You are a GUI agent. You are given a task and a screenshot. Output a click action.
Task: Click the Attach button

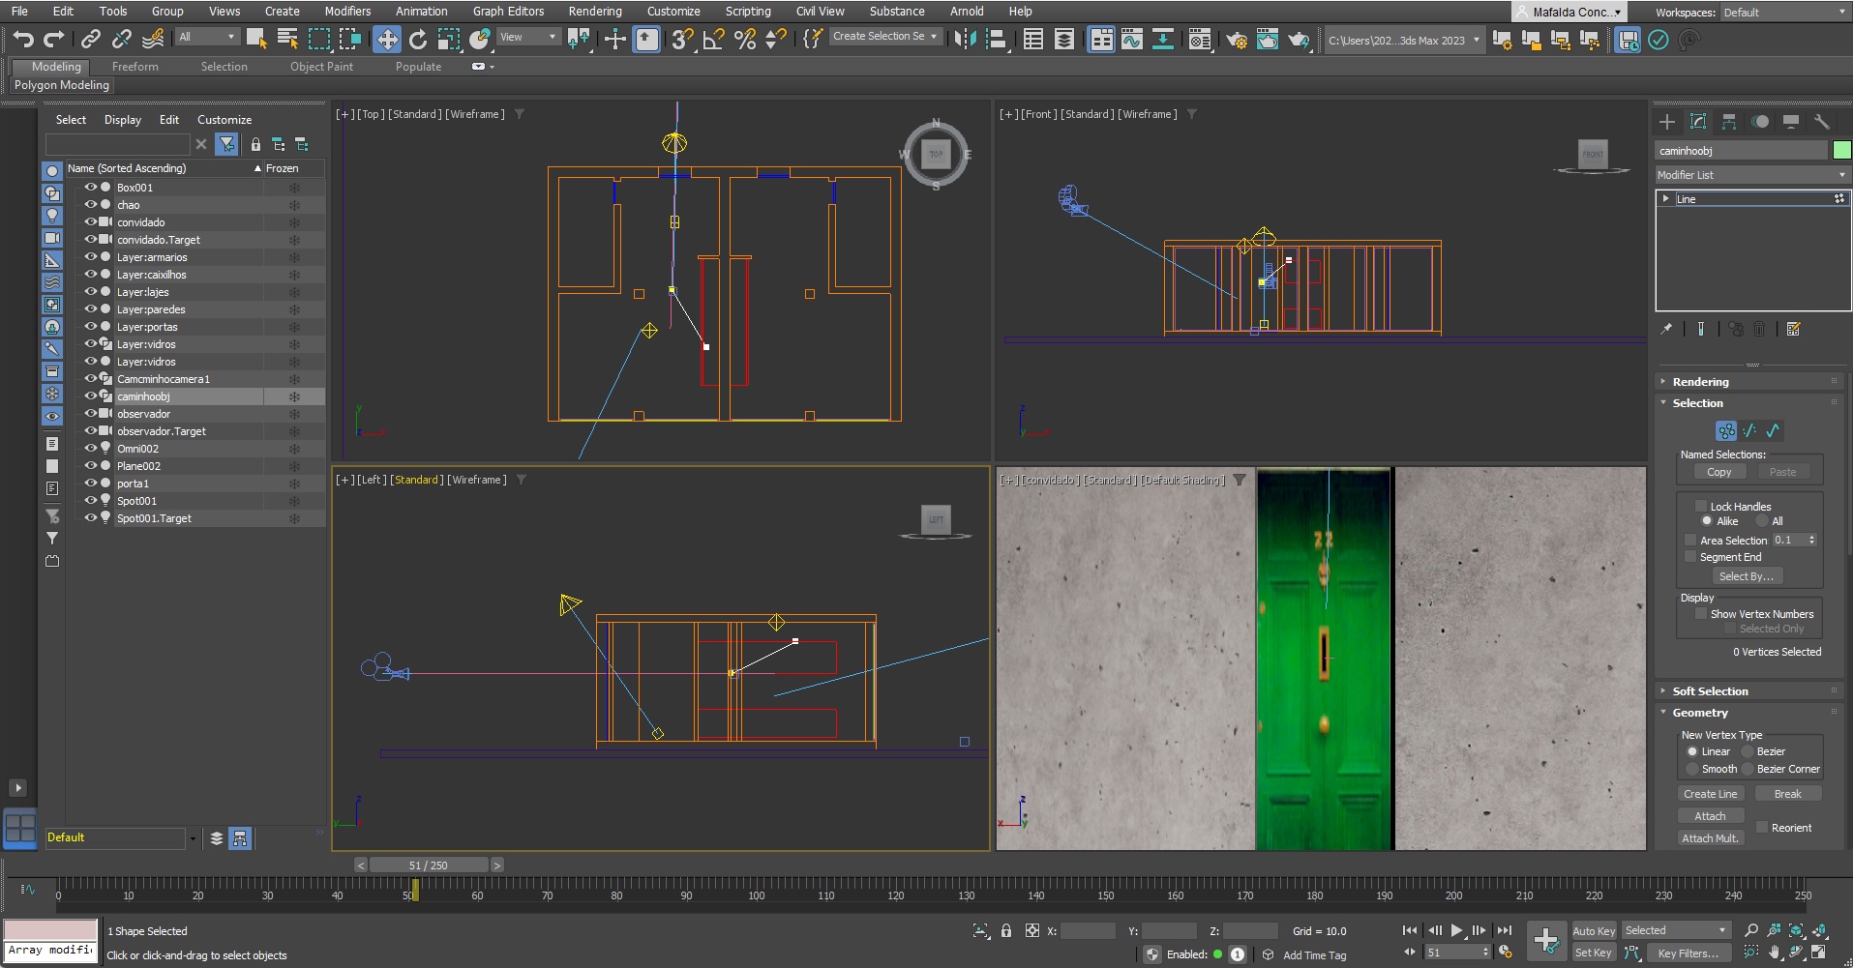click(x=1710, y=816)
